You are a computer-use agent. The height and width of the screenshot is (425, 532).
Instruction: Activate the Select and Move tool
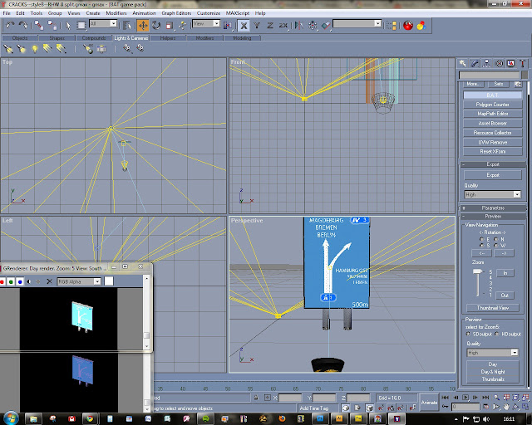(143, 26)
